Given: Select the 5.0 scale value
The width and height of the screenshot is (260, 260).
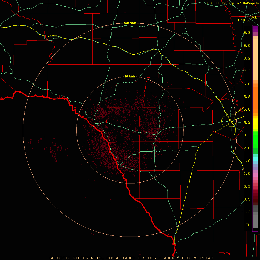Looking at the screenshot, I should coord(247,109).
